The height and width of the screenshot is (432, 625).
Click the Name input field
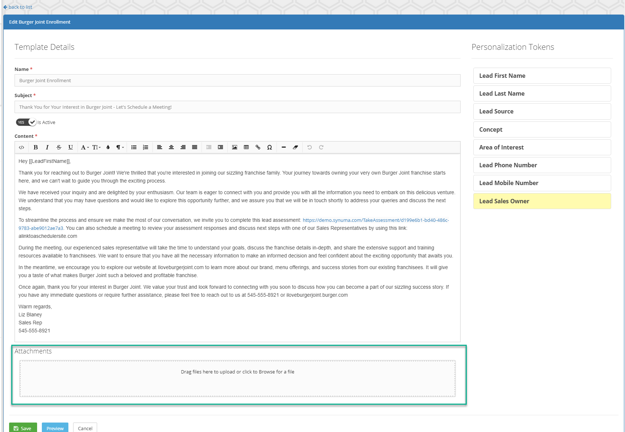tap(238, 80)
